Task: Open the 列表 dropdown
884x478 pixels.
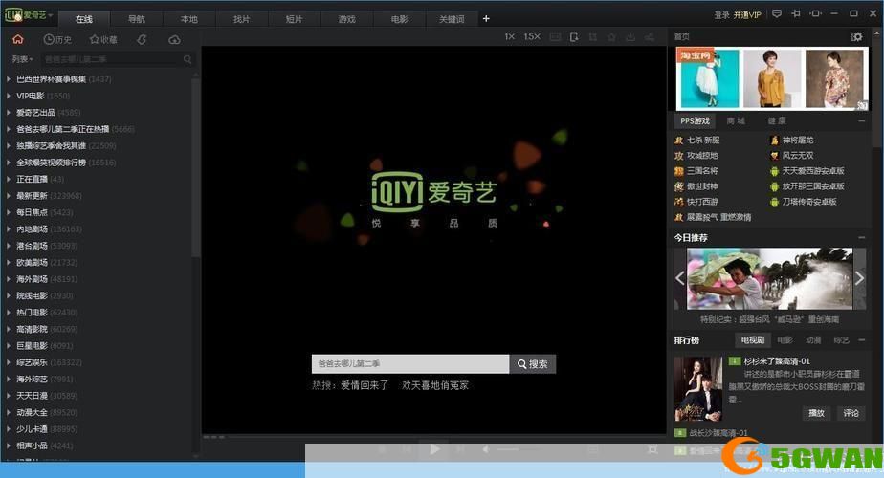Action: tap(22, 59)
